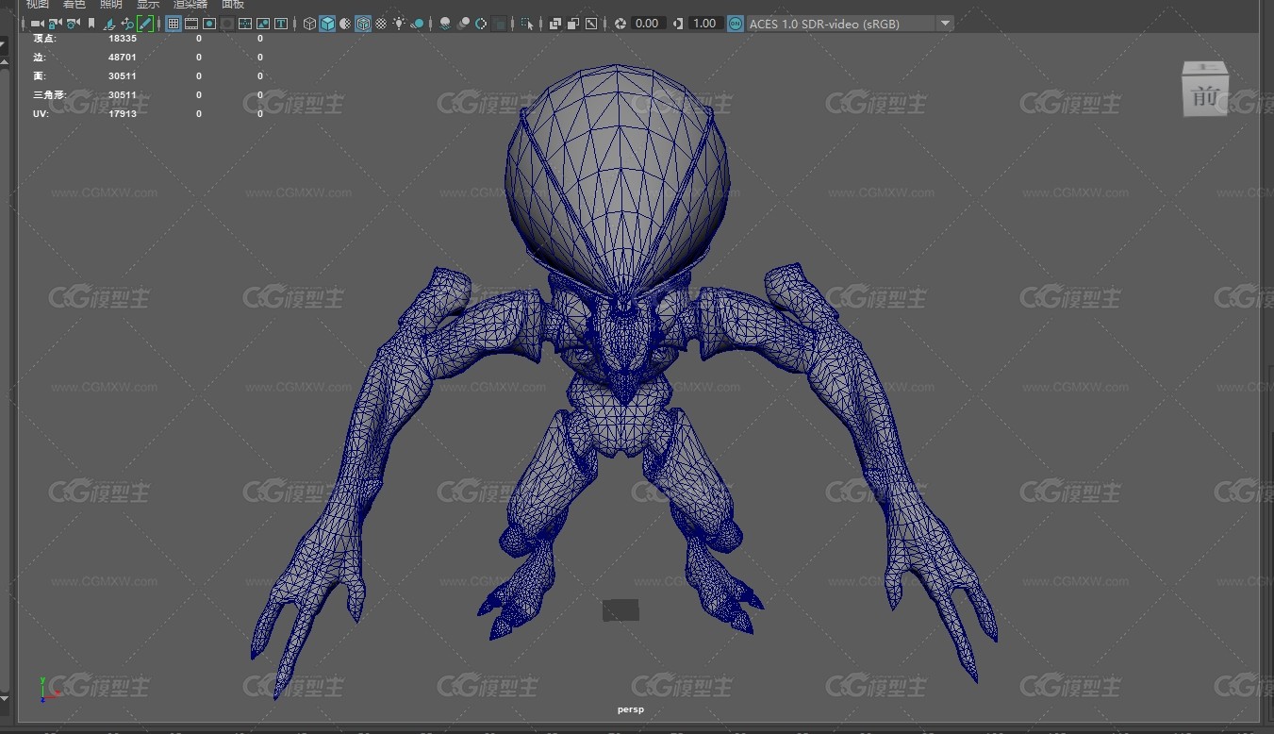Click the Use All Lights bulb icon
The image size is (1274, 734).
click(x=399, y=24)
